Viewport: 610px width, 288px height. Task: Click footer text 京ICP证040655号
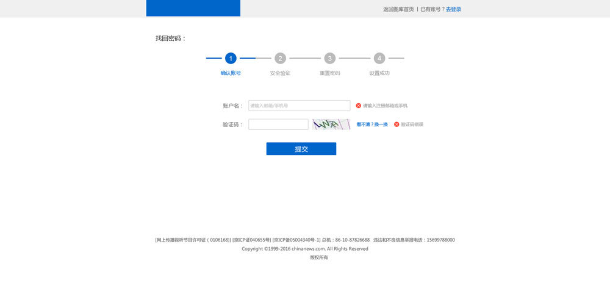pos(251,240)
